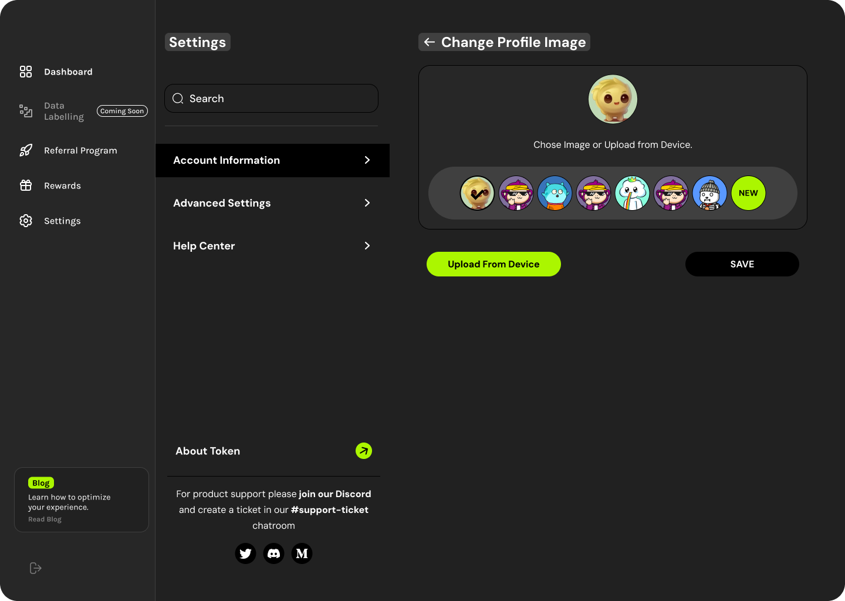Expand the Advanced Settings chevron
Viewport: 845px width, 601px height.
click(x=367, y=202)
